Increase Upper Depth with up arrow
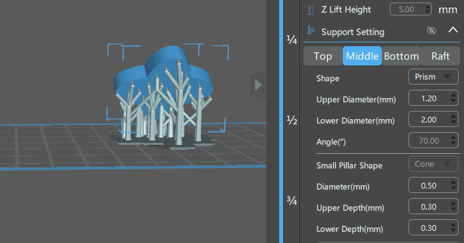The image size is (464, 243). [453, 204]
